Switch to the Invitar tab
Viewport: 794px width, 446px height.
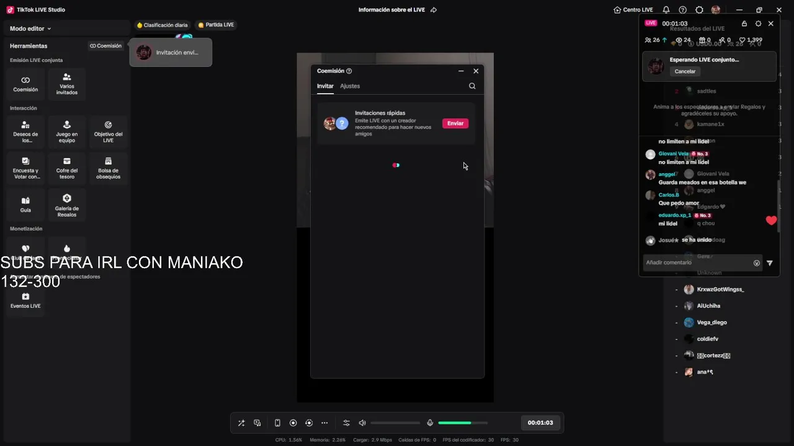tap(325, 86)
